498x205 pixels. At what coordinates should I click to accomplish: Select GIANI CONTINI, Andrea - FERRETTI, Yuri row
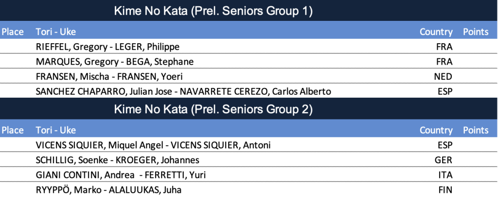coord(249,175)
